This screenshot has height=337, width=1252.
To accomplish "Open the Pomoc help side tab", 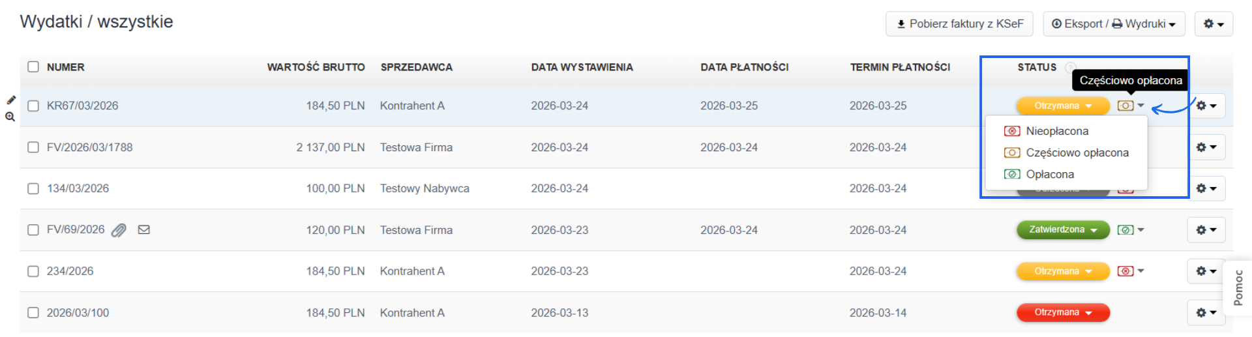I will pos(1238,288).
